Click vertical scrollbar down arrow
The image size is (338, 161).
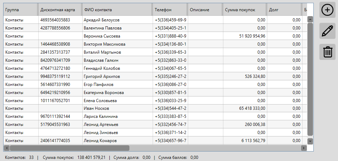(x=310, y=141)
